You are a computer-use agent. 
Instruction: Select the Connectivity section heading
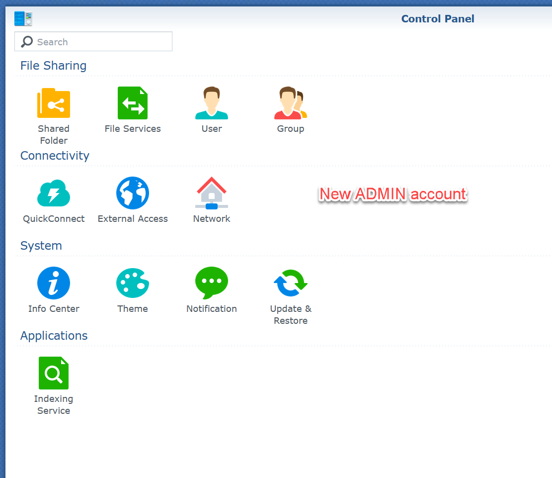tap(55, 156)
